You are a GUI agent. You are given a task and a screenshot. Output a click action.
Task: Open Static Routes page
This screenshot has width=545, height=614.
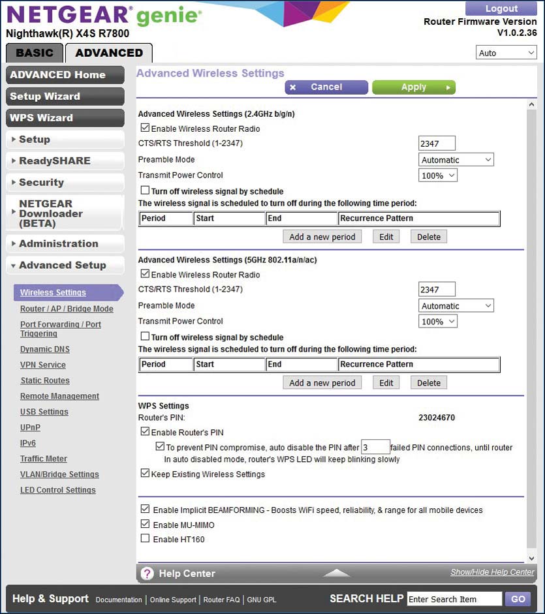coord(44,380)
